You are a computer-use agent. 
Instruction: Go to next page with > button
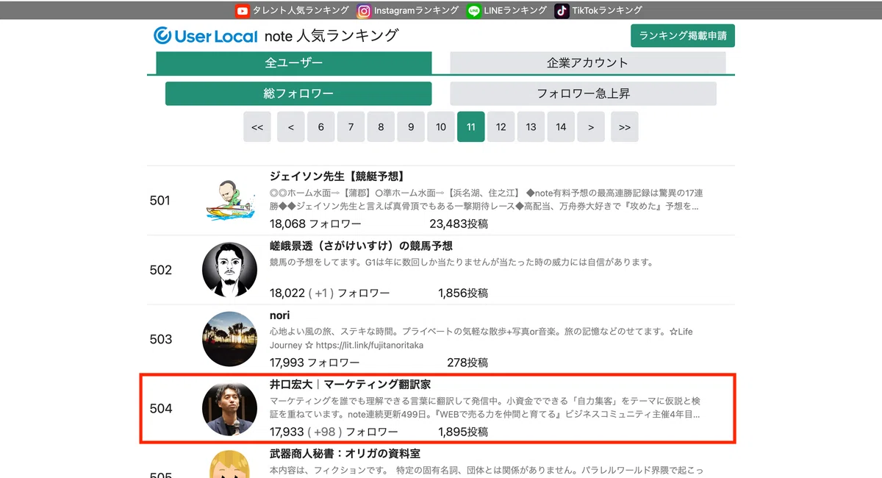point(591,126)
